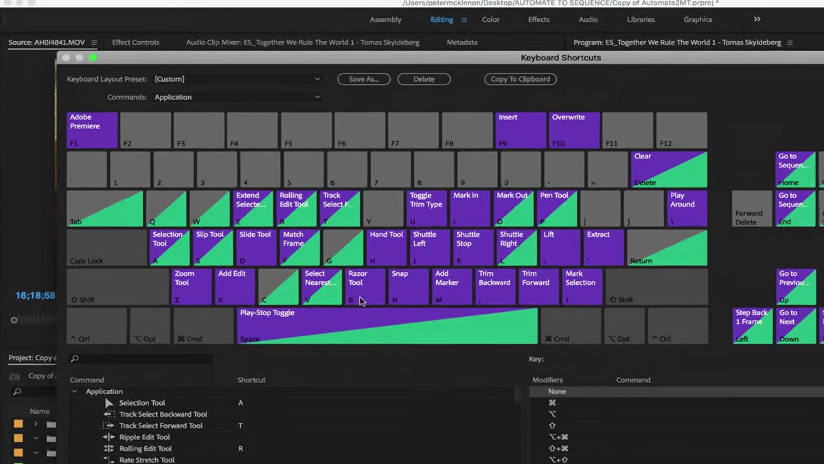The image size is (824, 464).
Task: Select the ⌘ modifier row
Action: (x=676, y=403)
